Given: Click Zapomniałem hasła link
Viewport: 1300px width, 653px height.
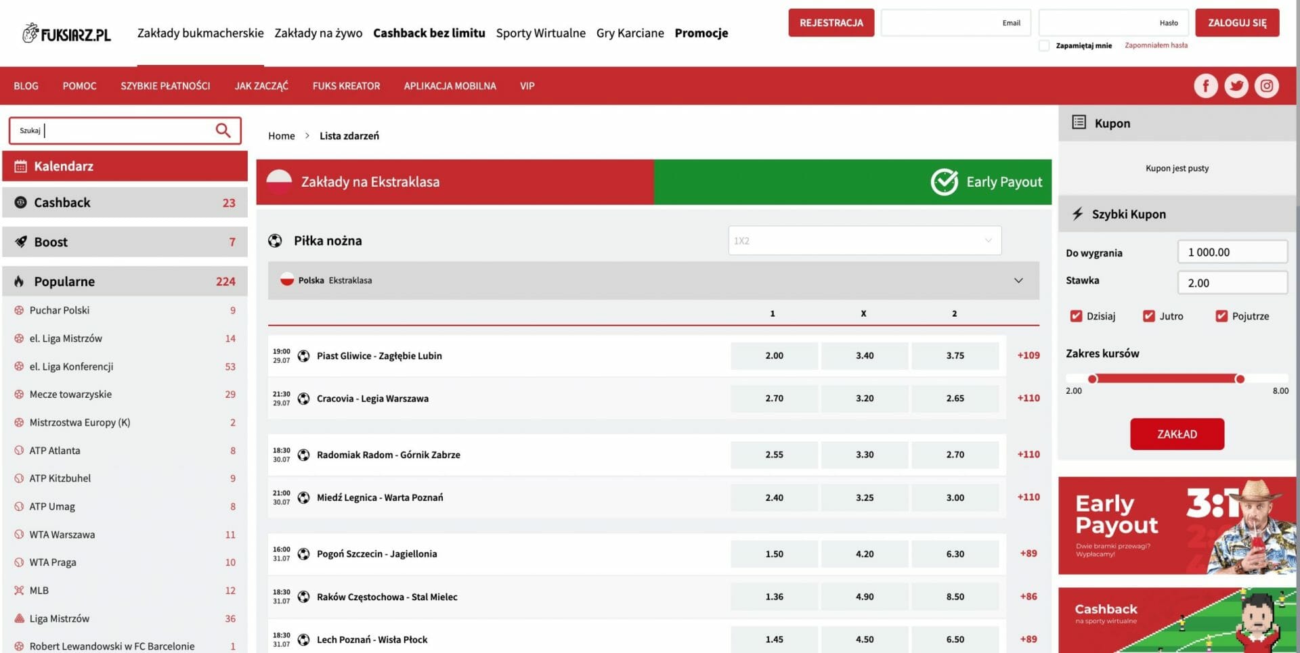Looking at the screenshot, I should point(1156,45).
